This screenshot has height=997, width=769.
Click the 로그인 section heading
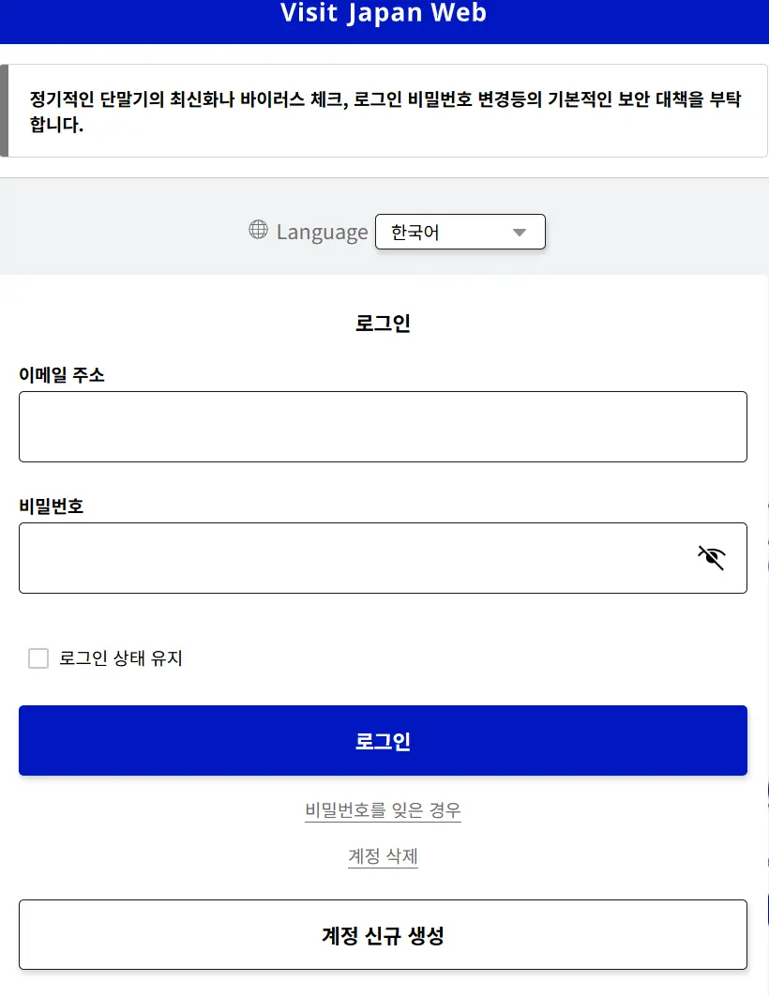pos(383,323)
